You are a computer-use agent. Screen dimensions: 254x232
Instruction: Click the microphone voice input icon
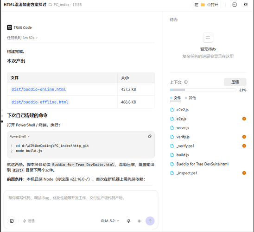pos(128,221)
